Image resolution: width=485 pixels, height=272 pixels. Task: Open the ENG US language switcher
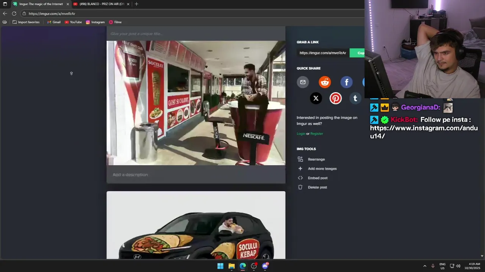(x=442, y=266)
